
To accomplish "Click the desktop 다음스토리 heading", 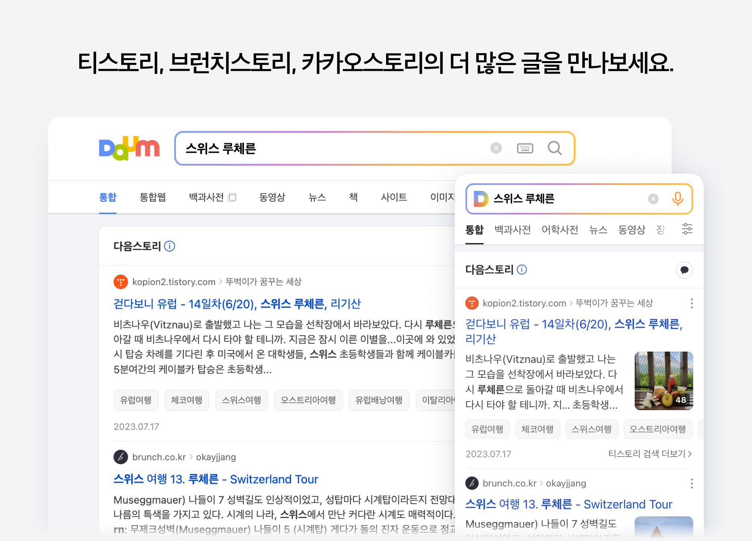I will click(137, 246).
